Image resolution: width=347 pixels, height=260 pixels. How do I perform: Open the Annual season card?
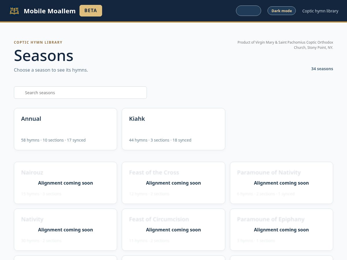point(65,129)
